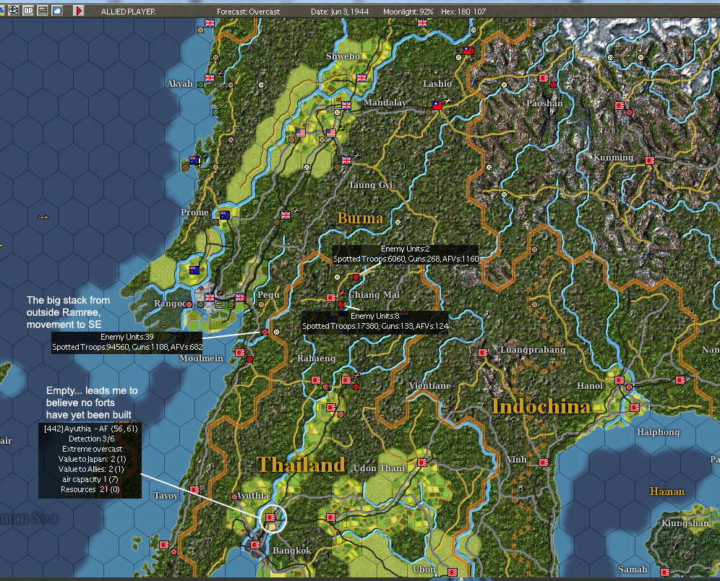The width and height of the screenshot is (720, 581).
Task: Click the 'Moonlight: 92%' status text
Action: coord(408,12)
